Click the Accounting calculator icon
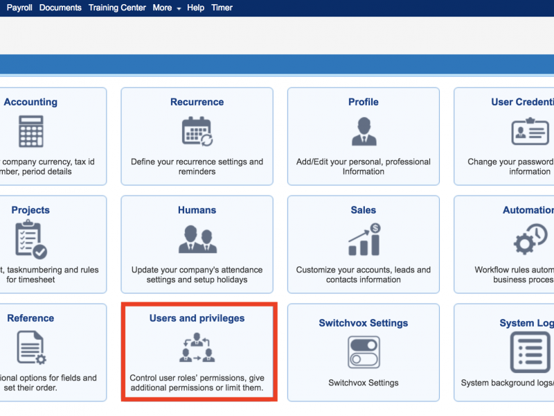 (30, 131)
